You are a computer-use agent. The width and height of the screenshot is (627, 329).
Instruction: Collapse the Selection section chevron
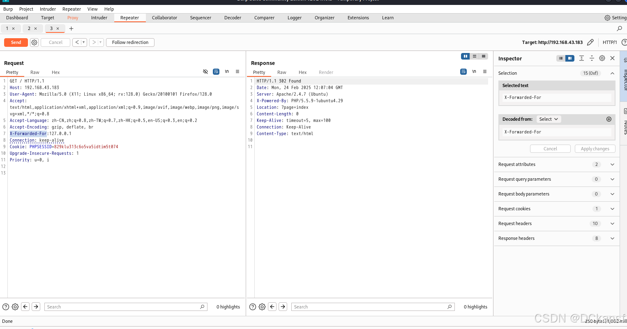pyautogui.click(x=612, y=73)
